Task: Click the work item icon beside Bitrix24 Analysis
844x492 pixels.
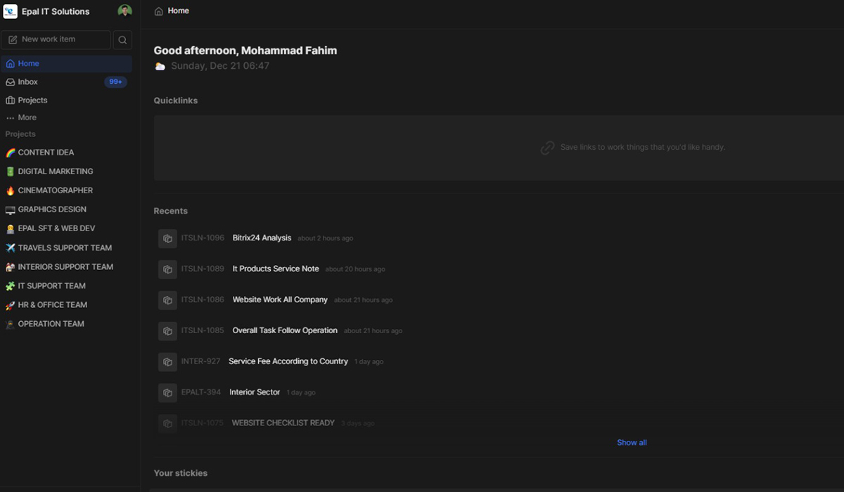Action: (x=167, y=238)
